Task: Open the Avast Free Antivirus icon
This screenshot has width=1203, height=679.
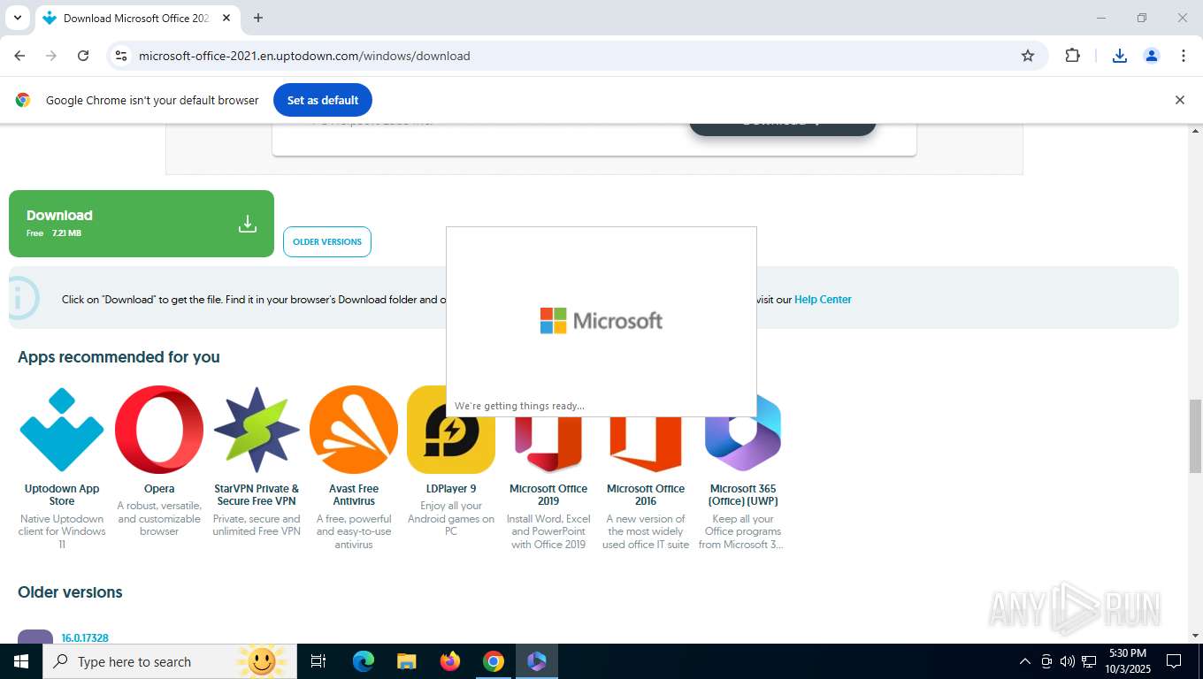Action: (x=354, y=430)
